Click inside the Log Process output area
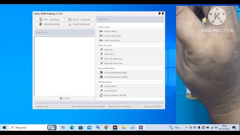This screenshot has height=135, width=240. tap(65, 66)
